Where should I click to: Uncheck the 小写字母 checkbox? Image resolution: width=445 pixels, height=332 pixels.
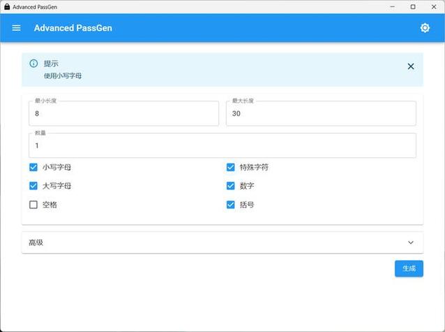click(33, 167)
